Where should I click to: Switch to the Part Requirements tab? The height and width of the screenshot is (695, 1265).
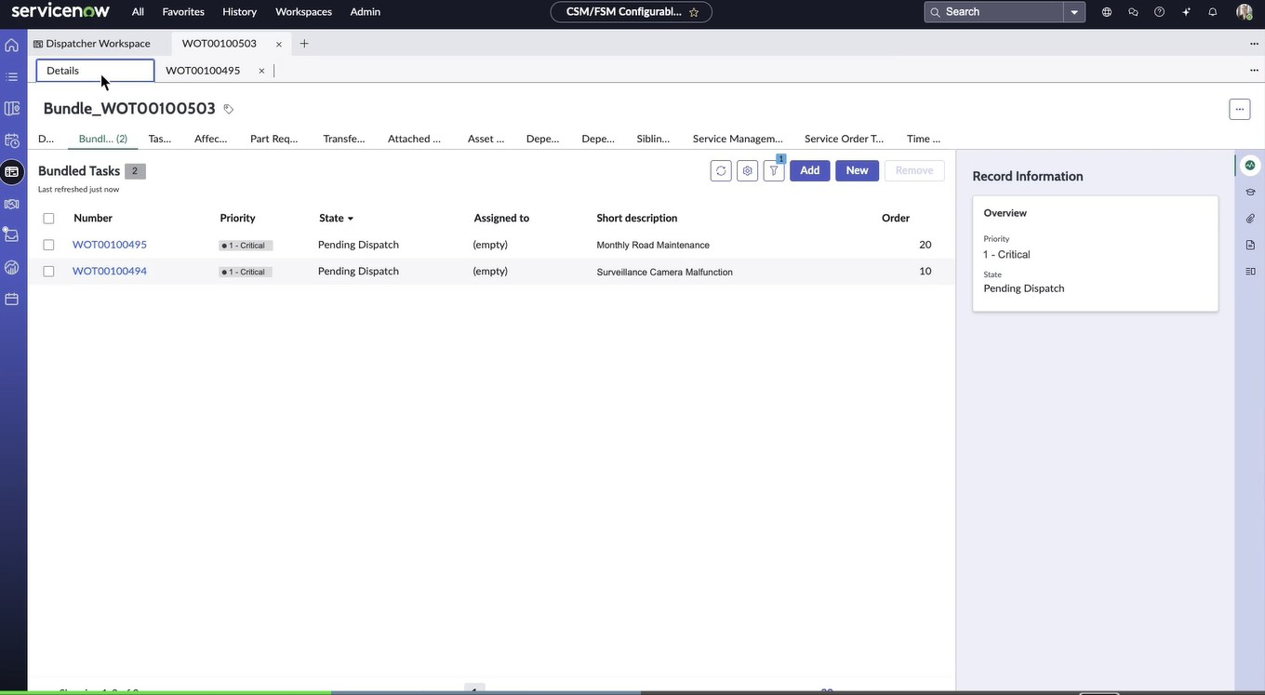(273, 139)
